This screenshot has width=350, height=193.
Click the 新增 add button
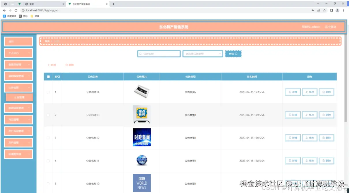(x=52, y=65)
